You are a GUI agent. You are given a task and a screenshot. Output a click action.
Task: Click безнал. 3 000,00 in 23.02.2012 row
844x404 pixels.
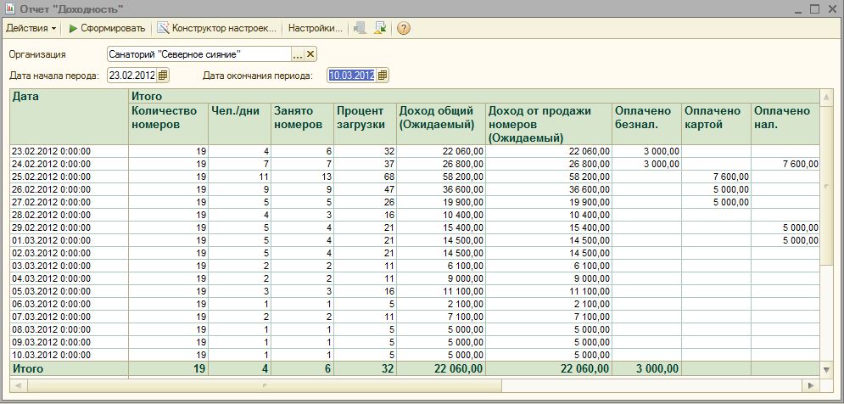[x=647, y=151]
